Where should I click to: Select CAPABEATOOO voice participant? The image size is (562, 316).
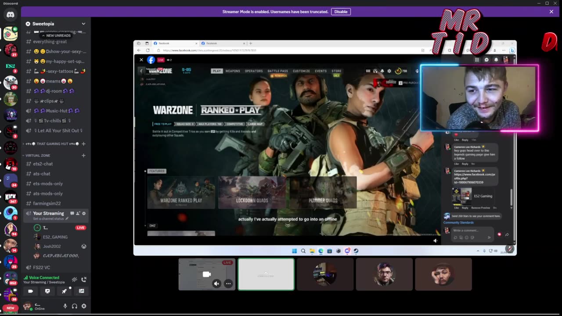60,255
